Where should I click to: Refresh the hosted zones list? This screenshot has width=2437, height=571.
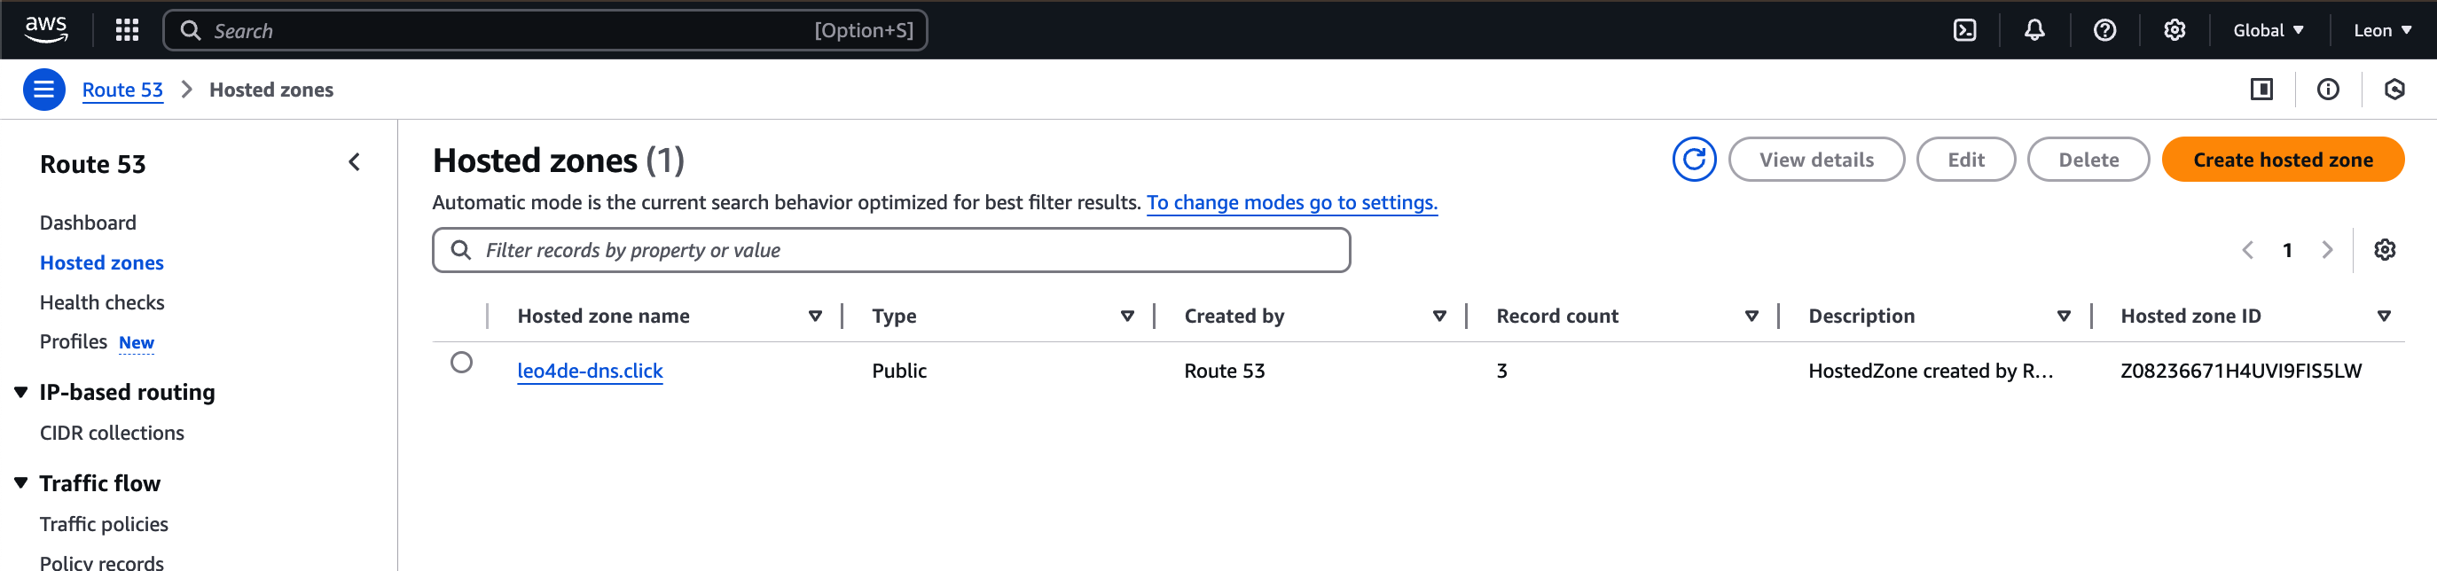[x=1692, y=160]
